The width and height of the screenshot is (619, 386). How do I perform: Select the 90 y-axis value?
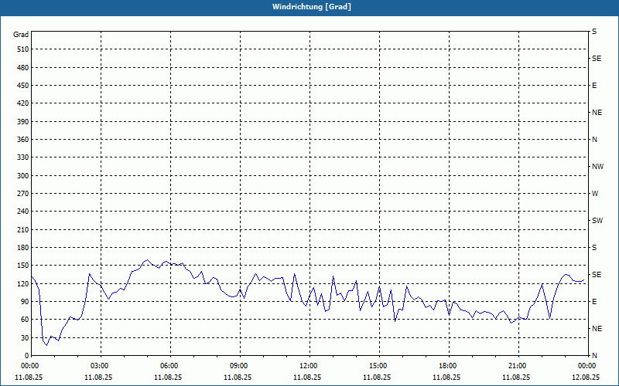pyautogui.click(x=25, y=302)
